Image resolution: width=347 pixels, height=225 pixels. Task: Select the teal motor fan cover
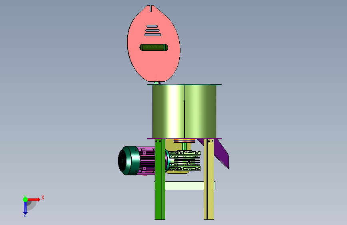coord(129,161)
